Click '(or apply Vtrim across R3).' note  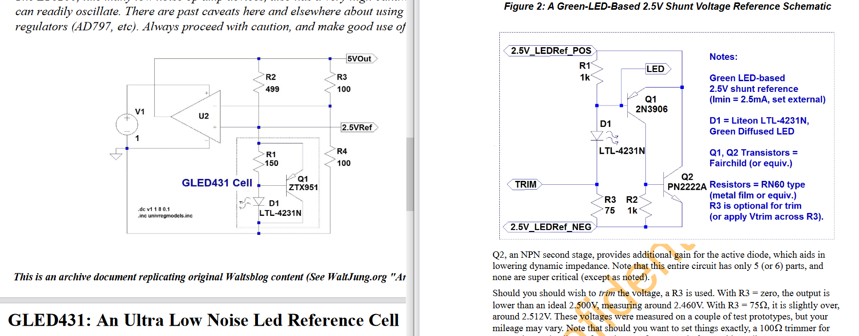click(x=767, y=217)
